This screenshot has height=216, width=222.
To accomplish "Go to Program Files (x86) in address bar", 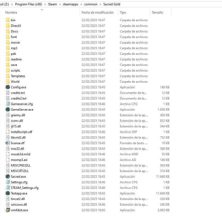I will click(x=28, y=4).
